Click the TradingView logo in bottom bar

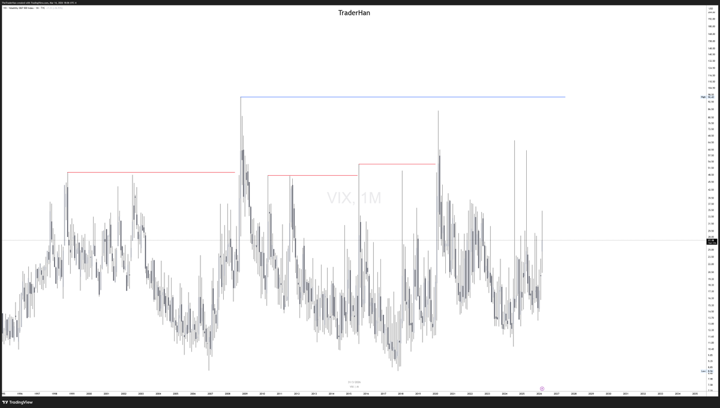click(17, 403)
